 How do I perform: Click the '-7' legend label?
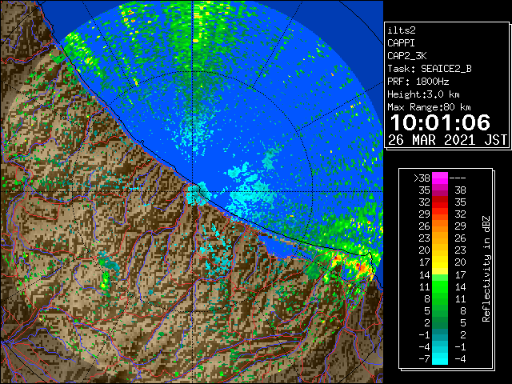(424, 359)
